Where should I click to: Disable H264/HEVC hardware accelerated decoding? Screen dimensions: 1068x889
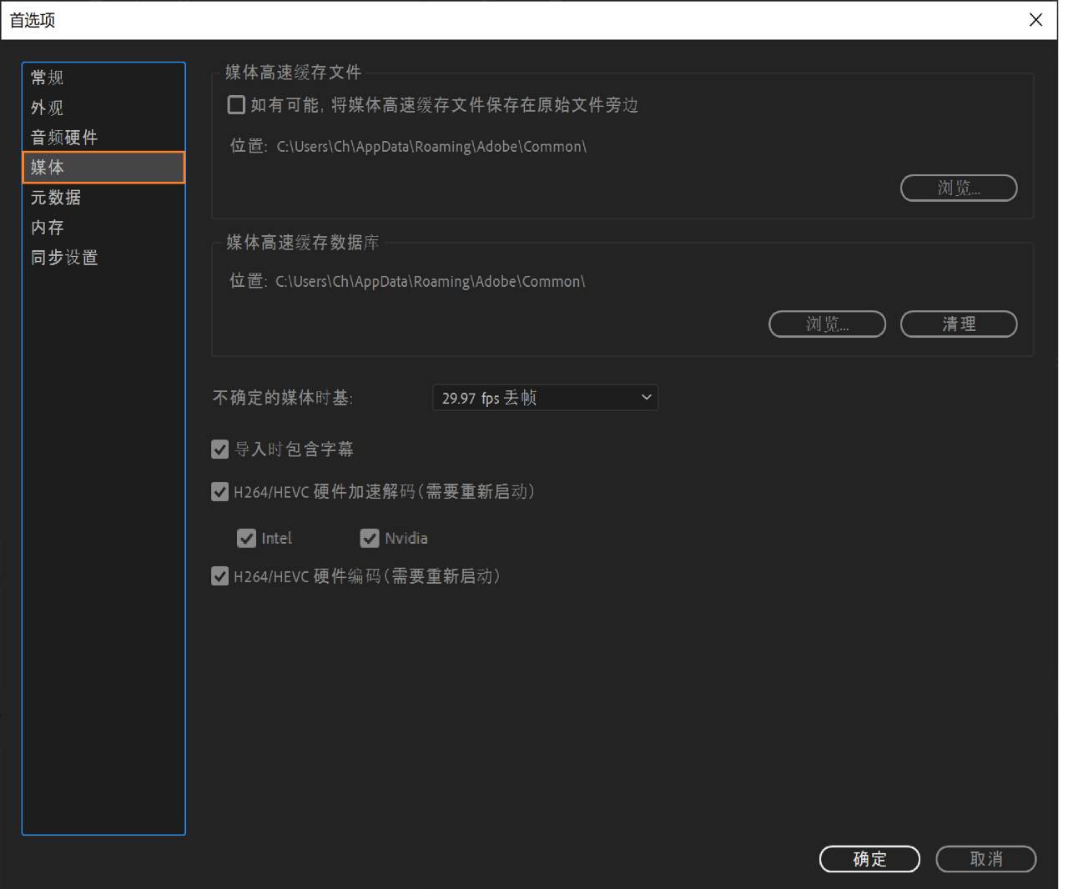tap(219, 491)
